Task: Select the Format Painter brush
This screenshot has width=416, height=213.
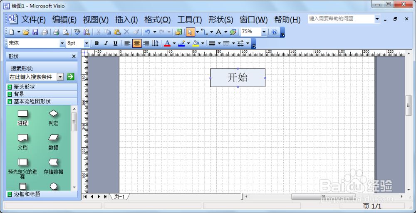Action: click(136, 32)
